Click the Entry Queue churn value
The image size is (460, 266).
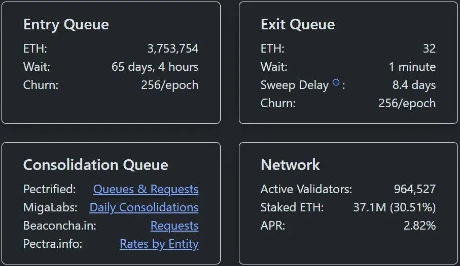click(x=169, y=85)
